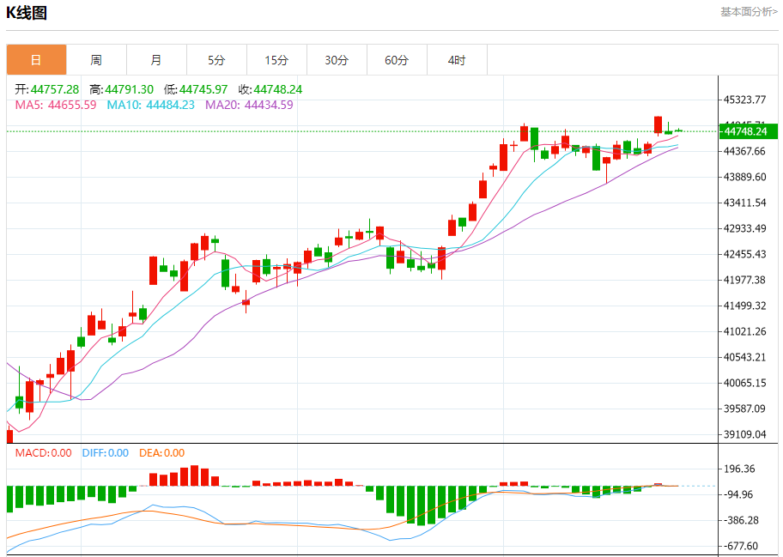The width and height of the screenshot is (783, 557).
Task: Click the -677.60 MACD axis label
Action: point(741,546)
